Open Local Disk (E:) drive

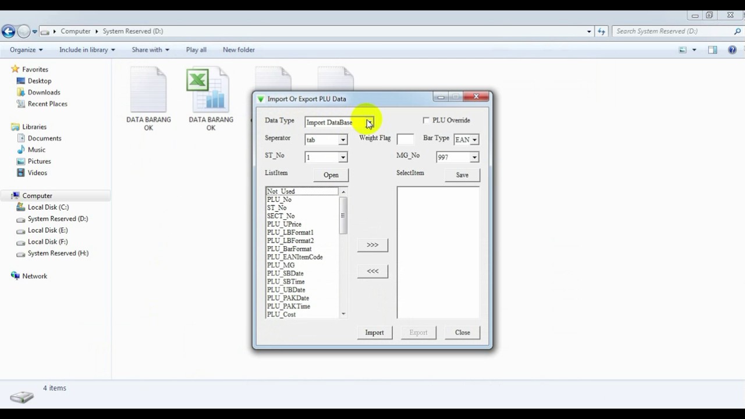48,230
